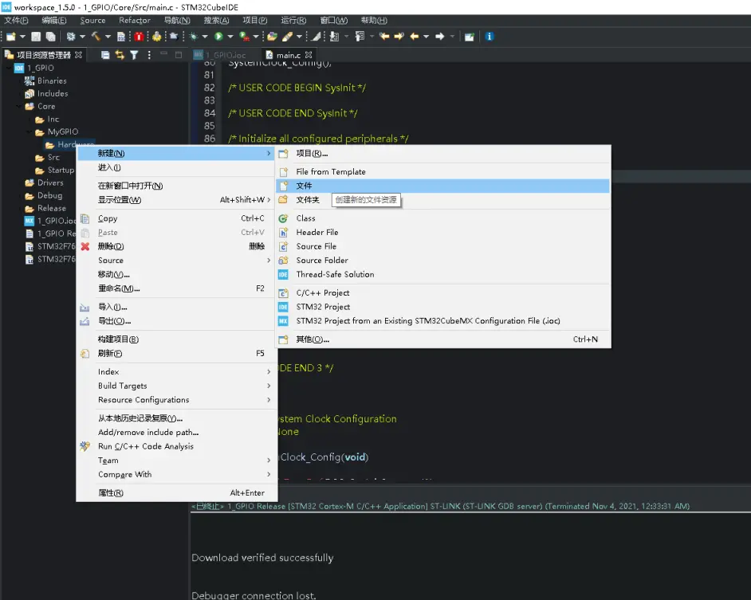Image resolution: width=751 pixels, height=600 pixels.
Task: Click the build configuration gear icon
Action: [x=70, y=37]
